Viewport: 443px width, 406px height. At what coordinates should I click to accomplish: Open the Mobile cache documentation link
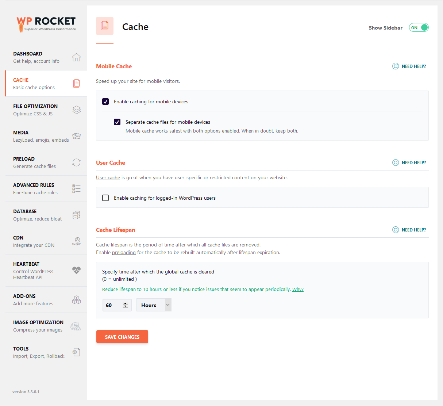[x=140, y=131]
